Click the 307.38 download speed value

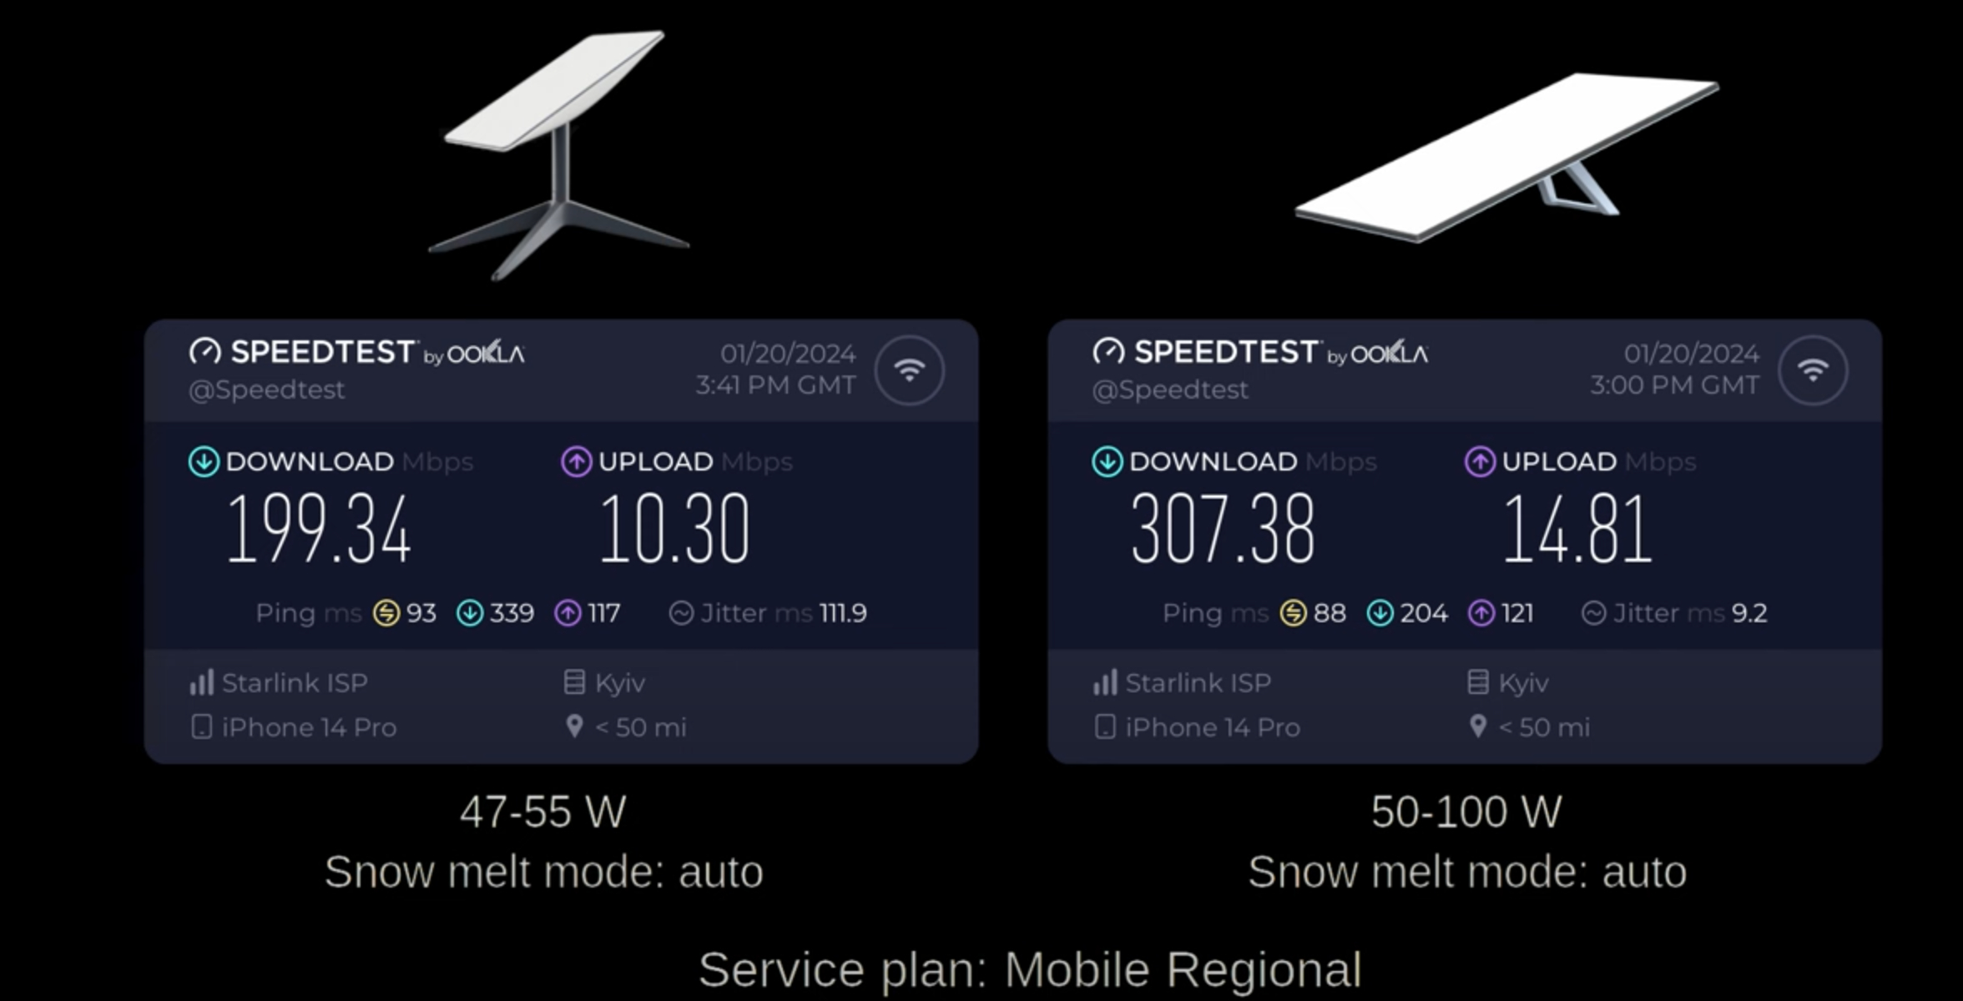click(1223, 529)
